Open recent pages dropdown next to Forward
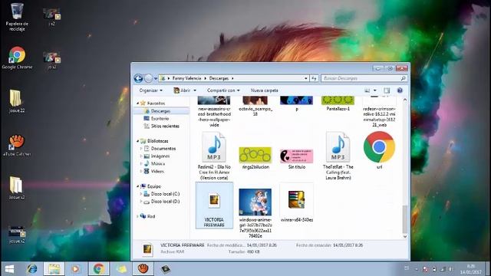491x276 pixels. 156,78
